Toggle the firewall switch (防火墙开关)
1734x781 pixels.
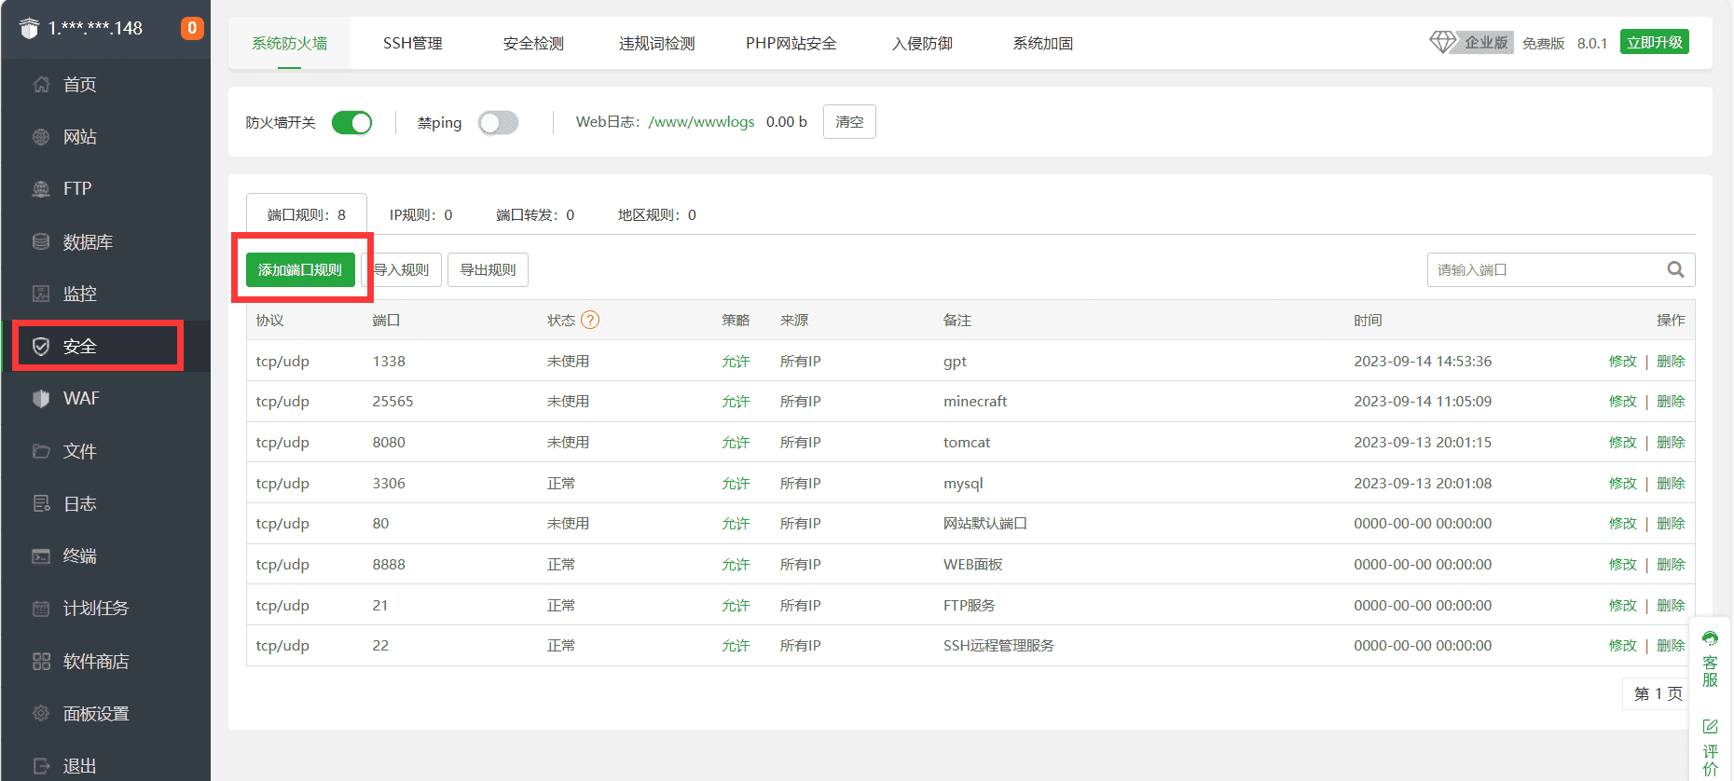pyautogui.click(x=351, y=122)
